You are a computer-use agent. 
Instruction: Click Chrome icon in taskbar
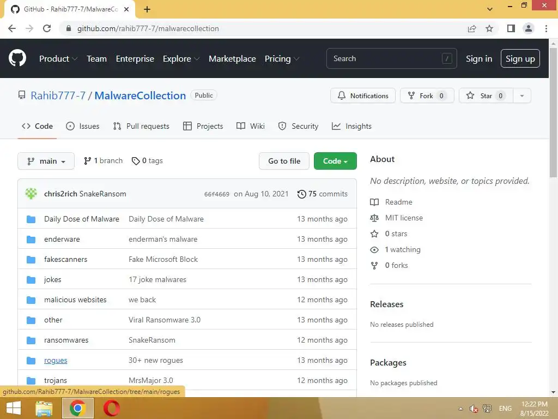point(77,408)
